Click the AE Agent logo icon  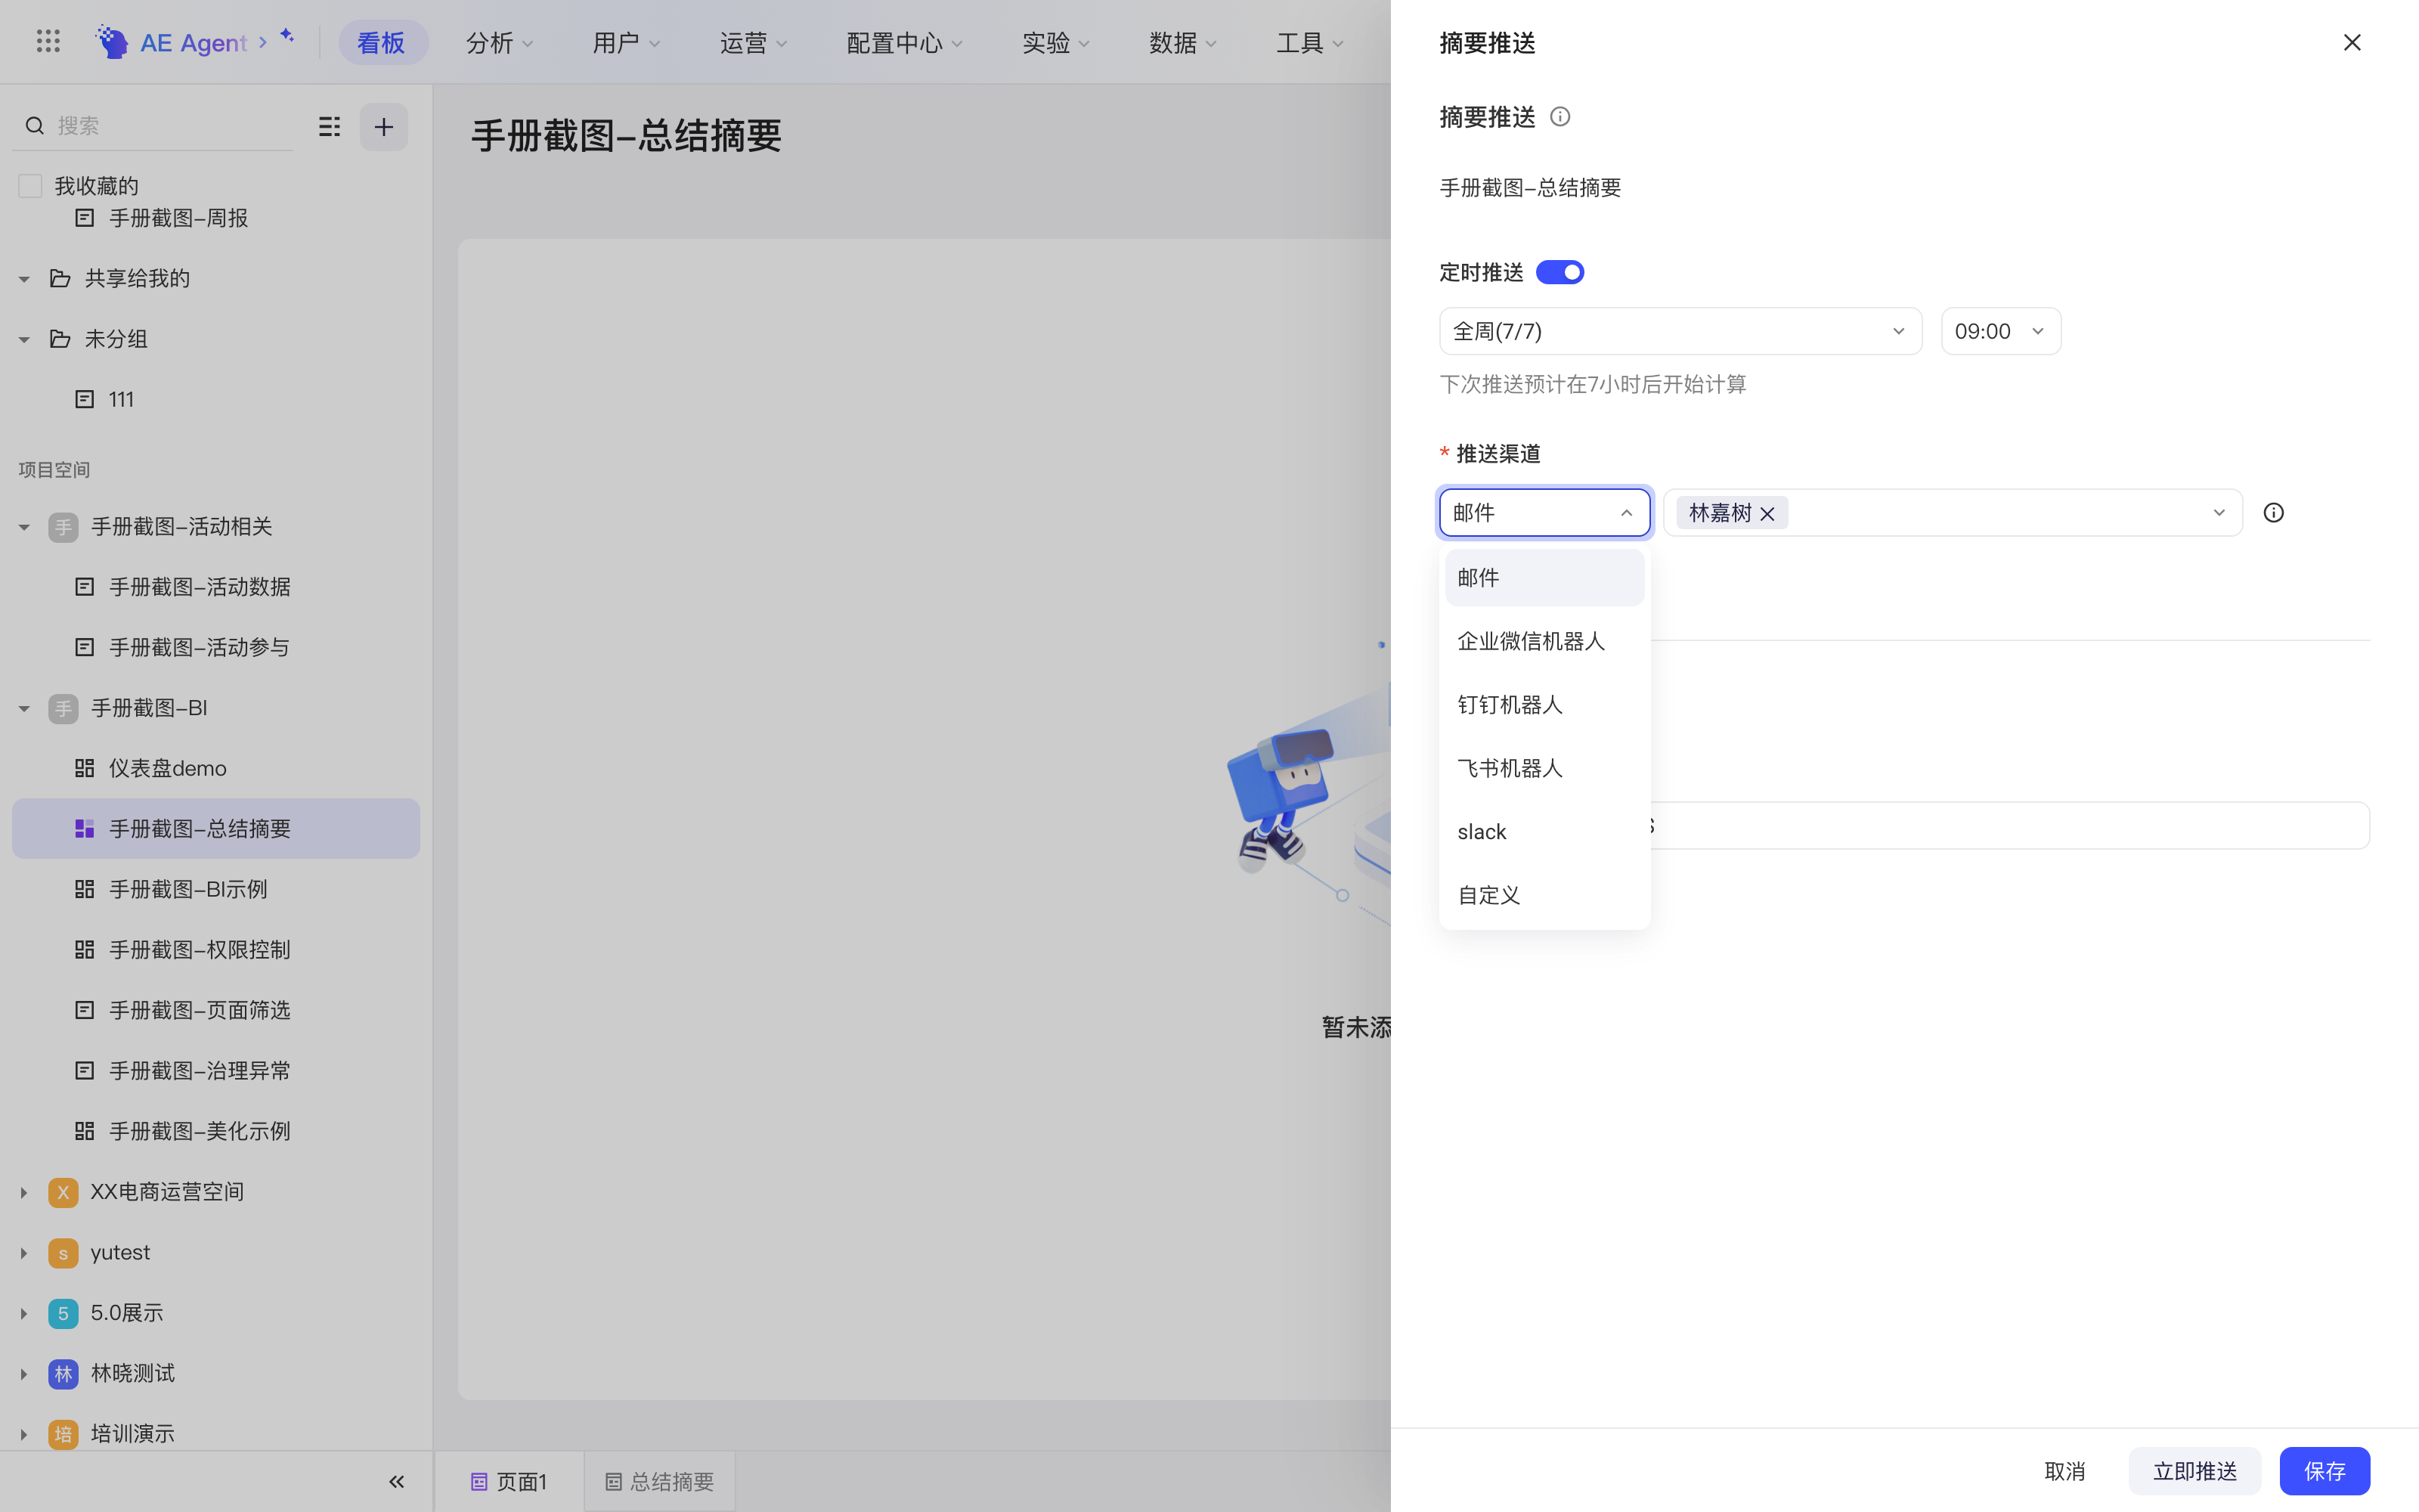click(x=112, y=42)
